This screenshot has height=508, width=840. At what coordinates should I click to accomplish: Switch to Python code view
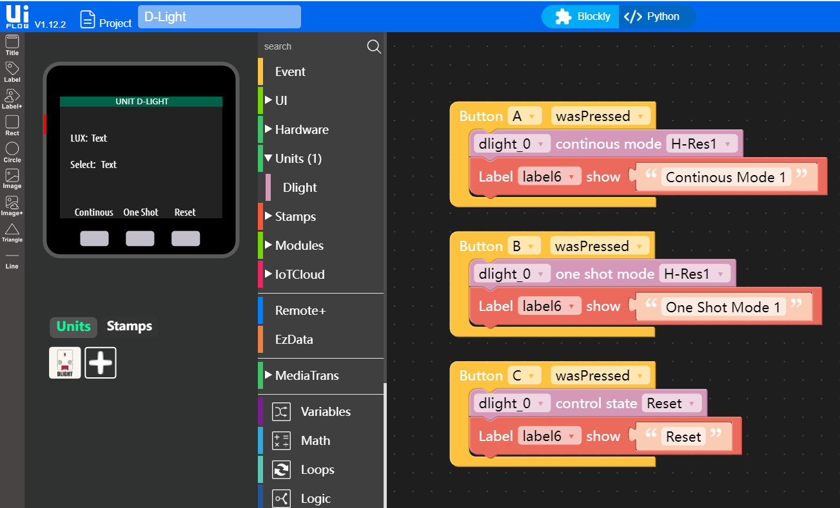coord(656,17)
